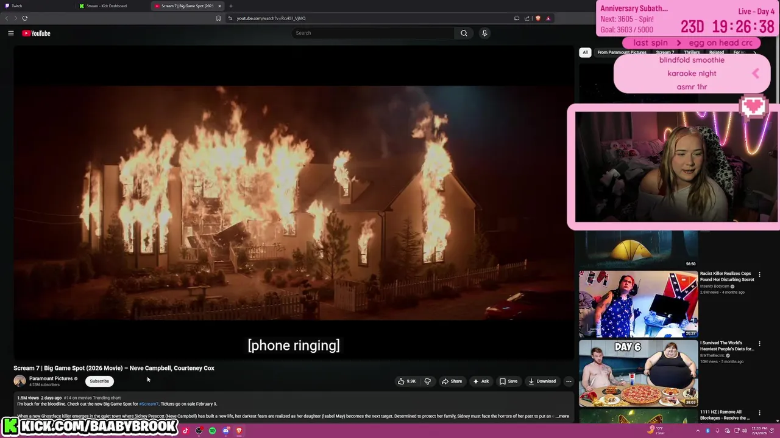Image resolution: width=780 pixels, height=438 pixels.
Task: Open I Survived The World's Heaviest title
Action: (x=727, y=346)
